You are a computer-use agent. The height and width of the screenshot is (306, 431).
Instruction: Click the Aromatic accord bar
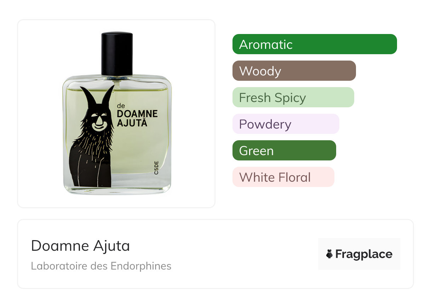pos(315,44)
